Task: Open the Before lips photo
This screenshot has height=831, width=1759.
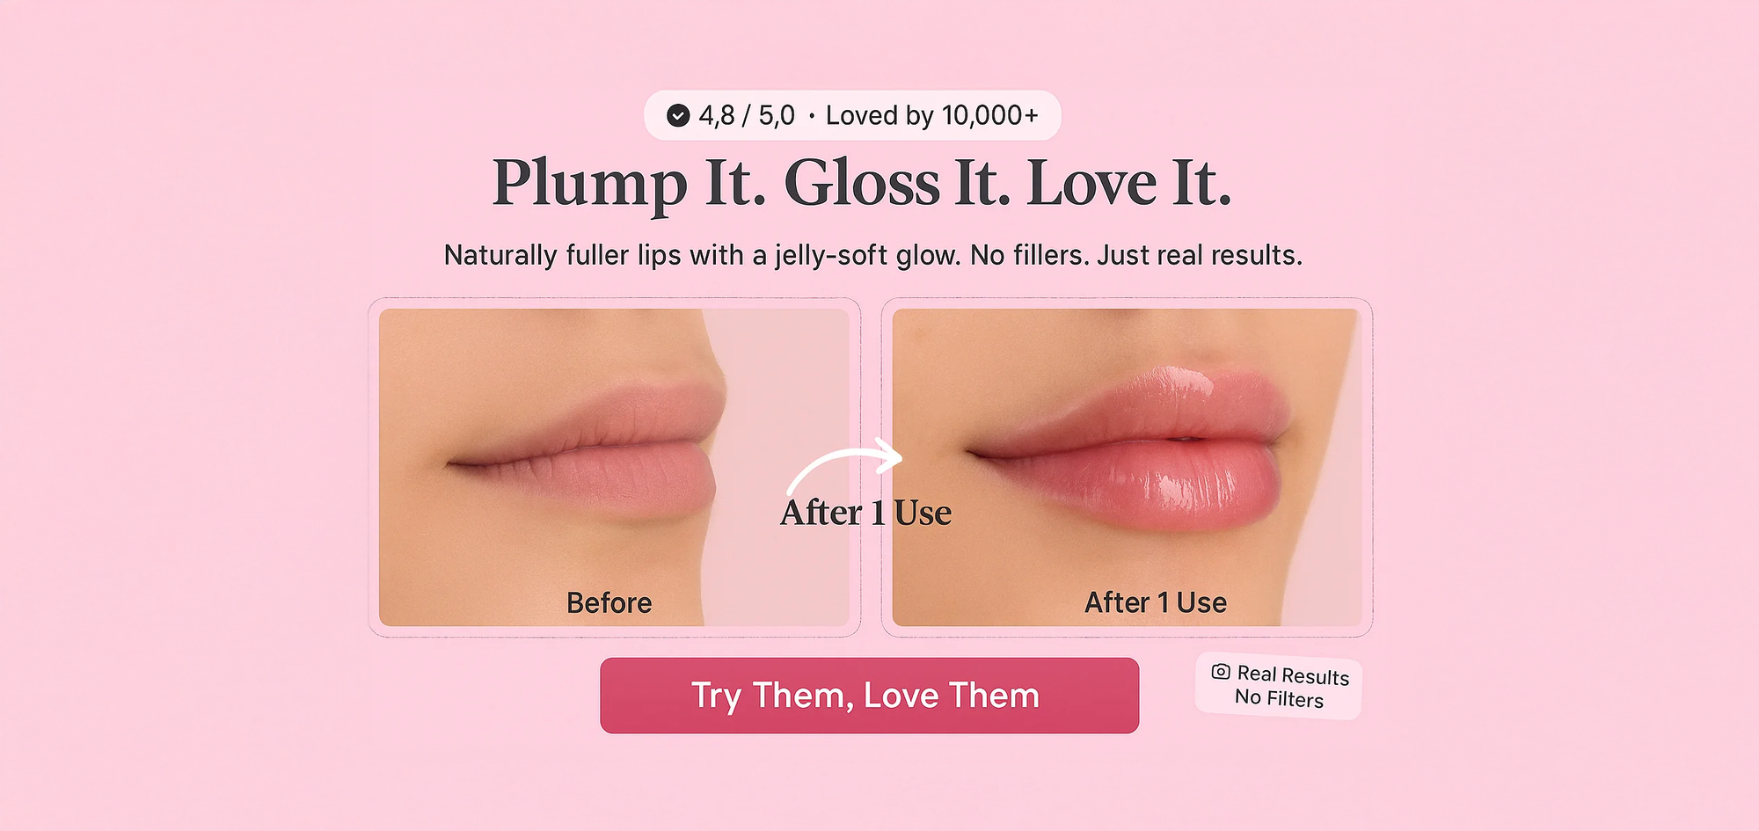Action: click(x=614, y=467)
